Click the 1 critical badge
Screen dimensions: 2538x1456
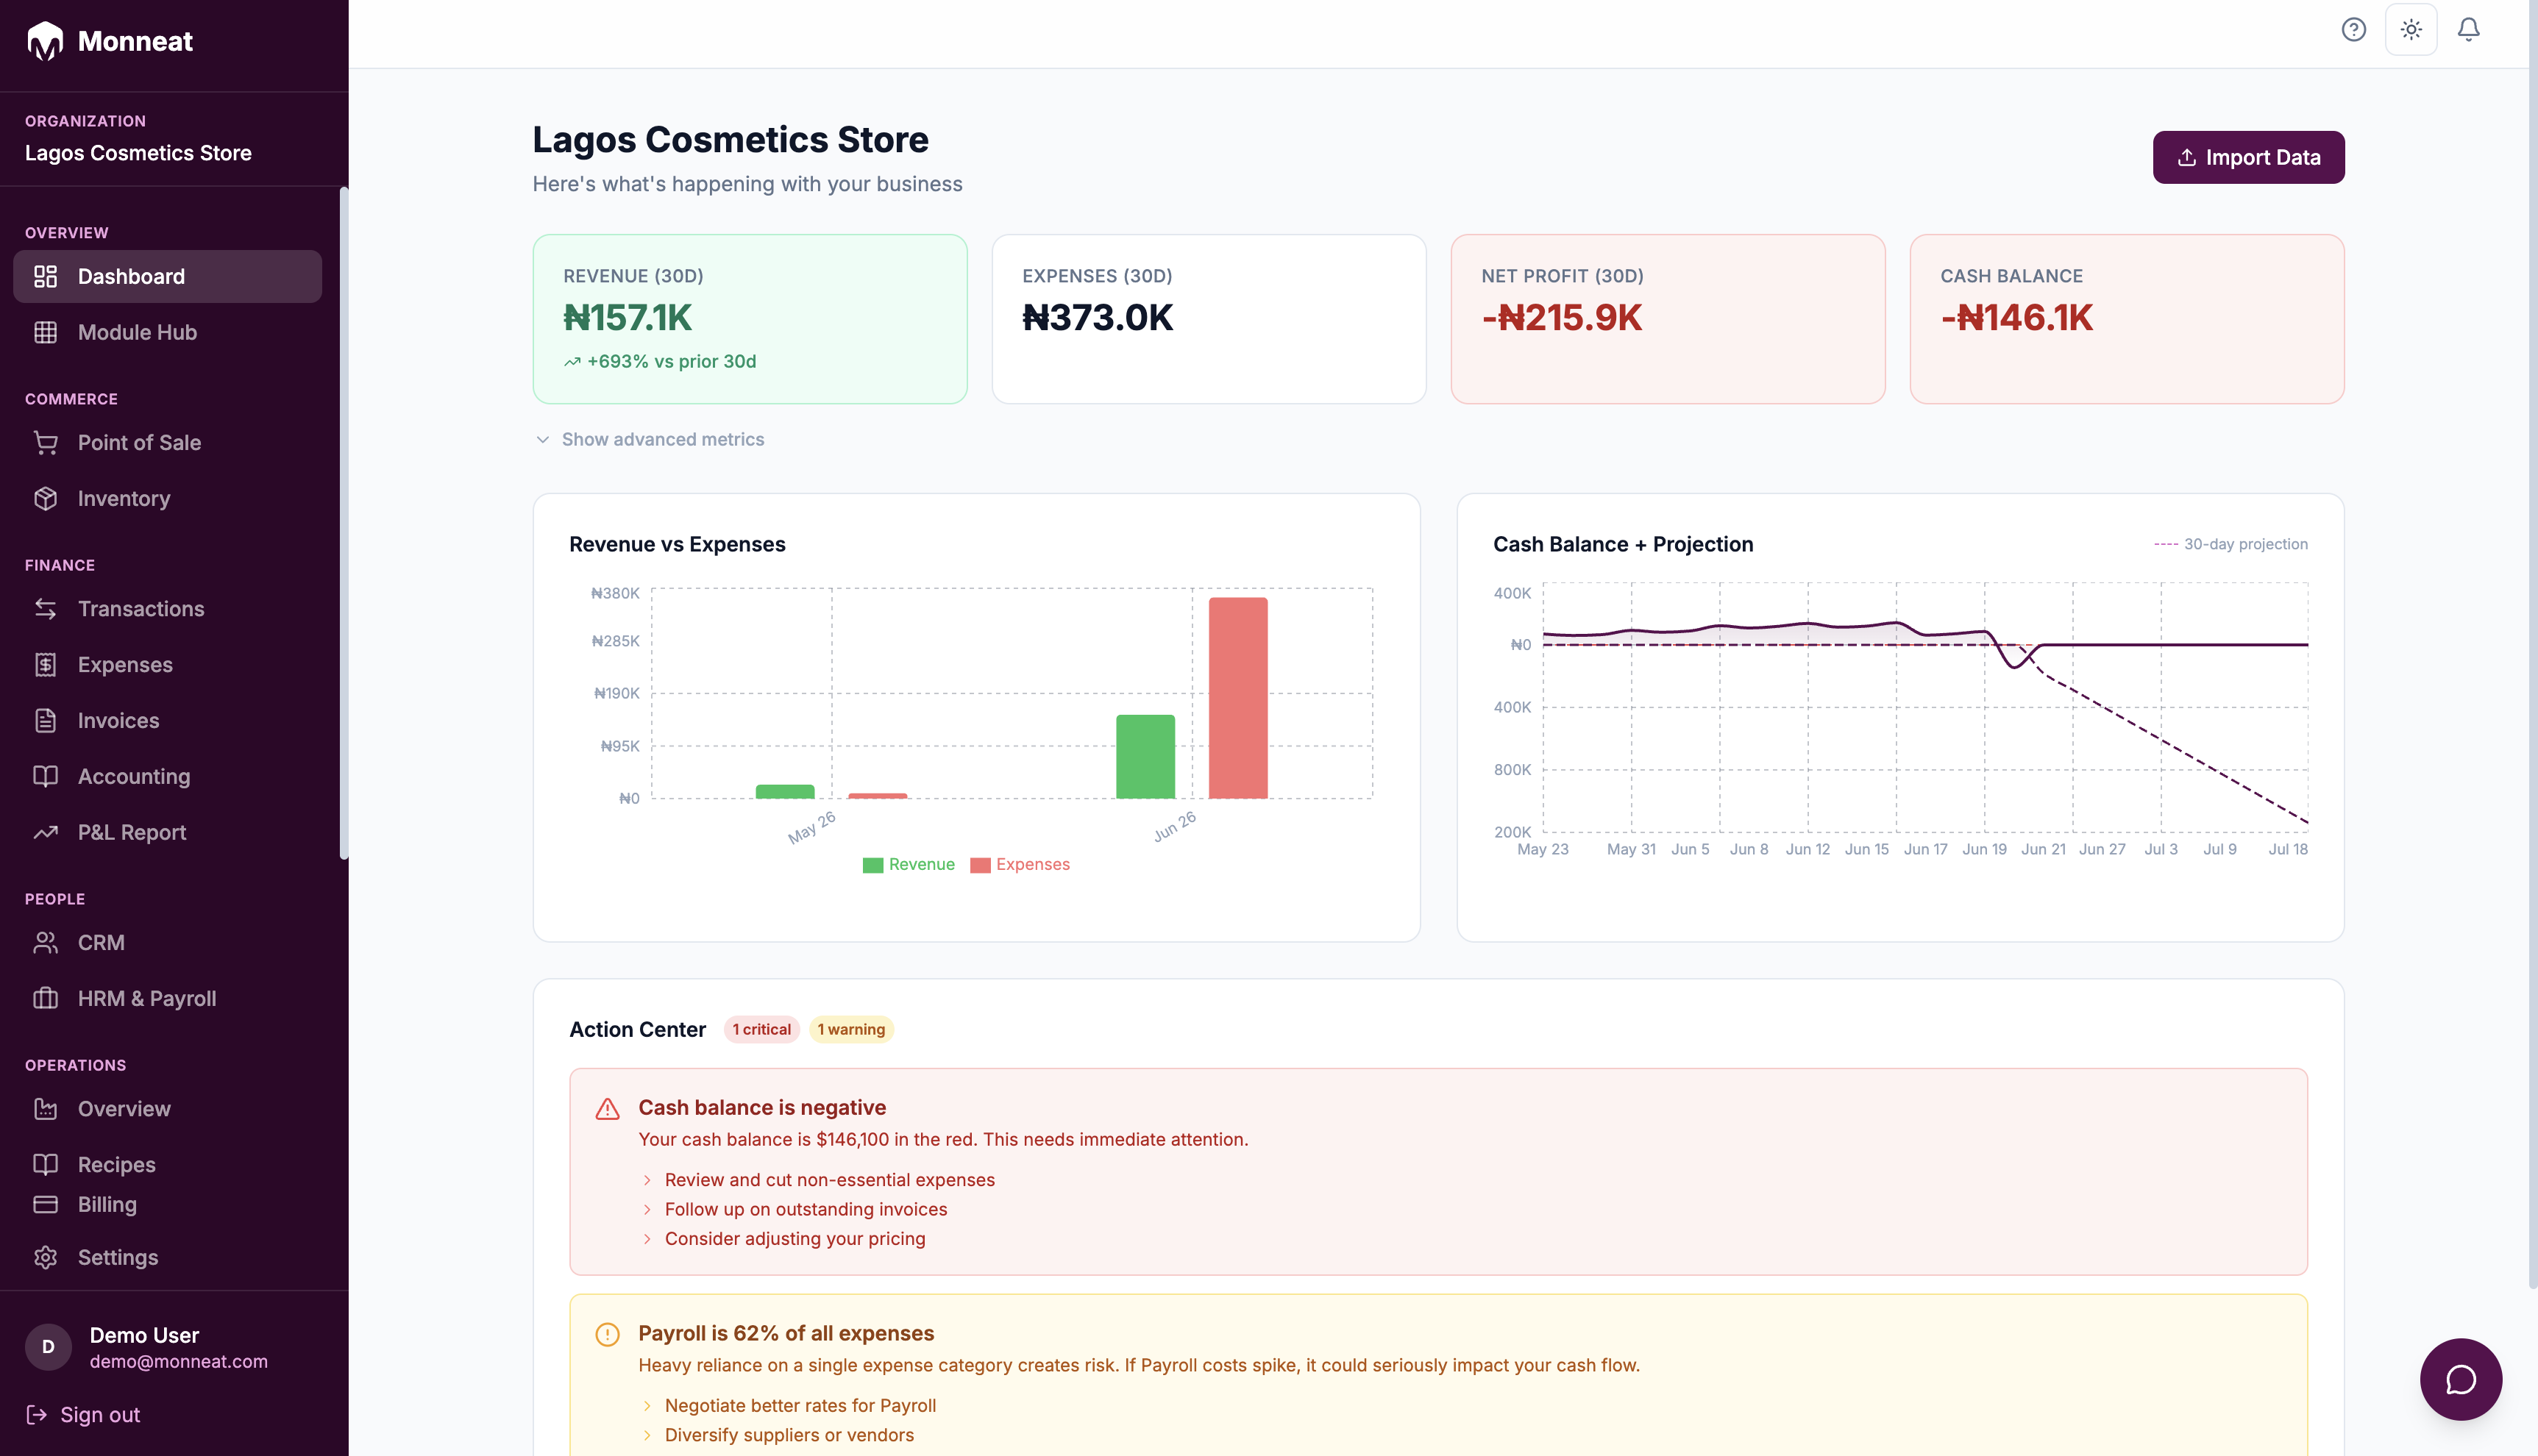pyautogui.click(x=761, y=1029)
